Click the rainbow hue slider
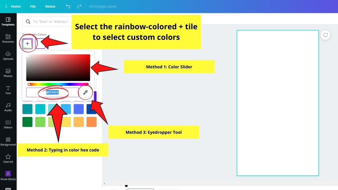 (x=58, y=84)
